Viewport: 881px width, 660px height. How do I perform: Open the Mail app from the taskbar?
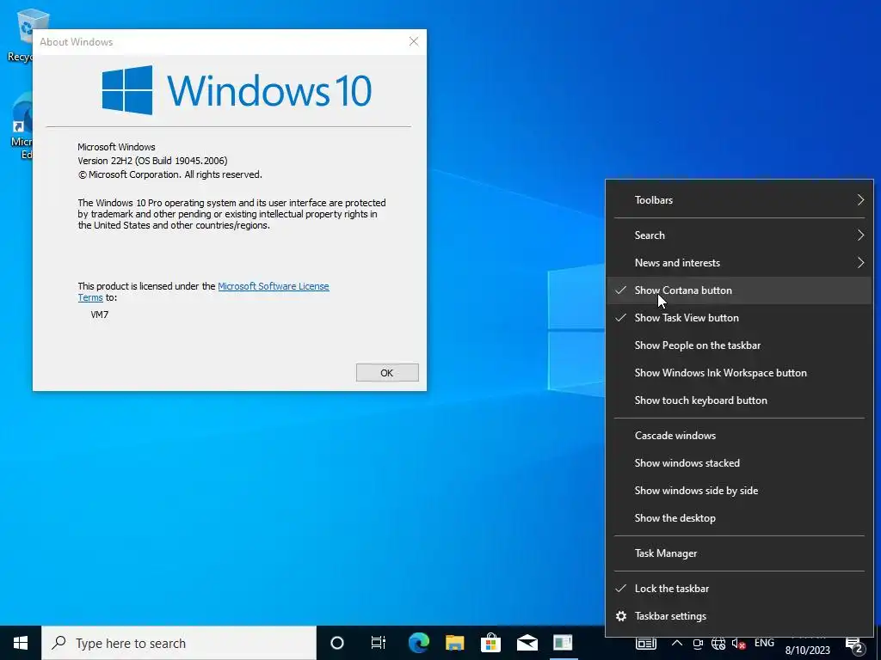pyautogui.click(x=527, y=643)
